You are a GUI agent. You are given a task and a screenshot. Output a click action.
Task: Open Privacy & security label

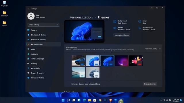pyautogui.click(x=38, y=73)
